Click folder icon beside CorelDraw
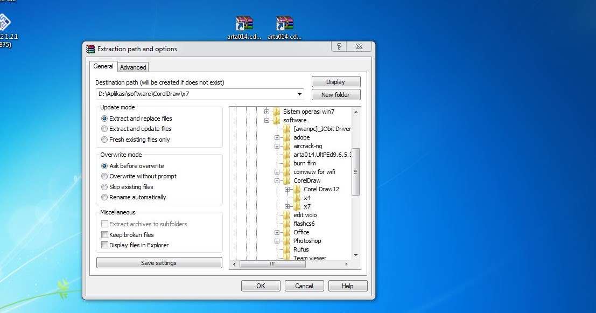596x313 pixels. 286,180
